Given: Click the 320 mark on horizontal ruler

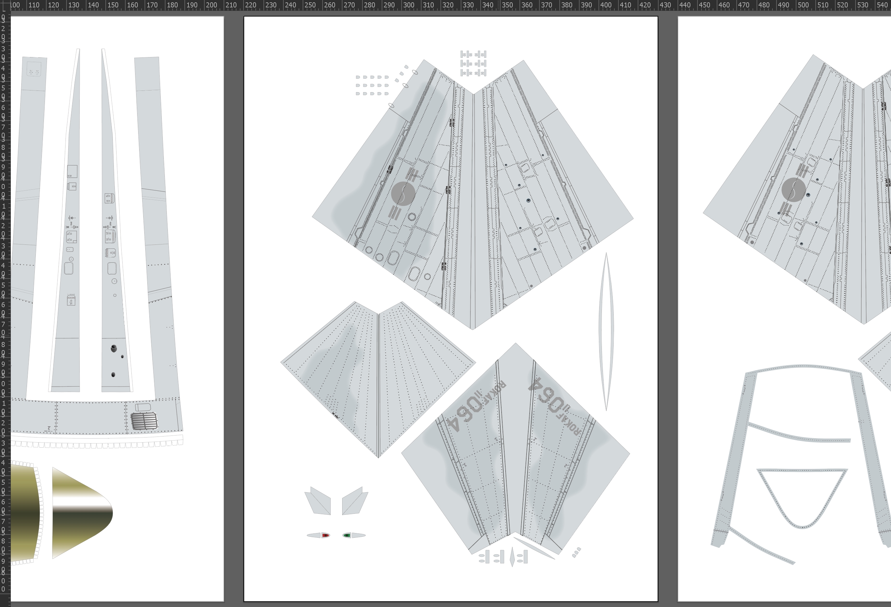Looking at the screenshot, I should [x=448, y=5].
